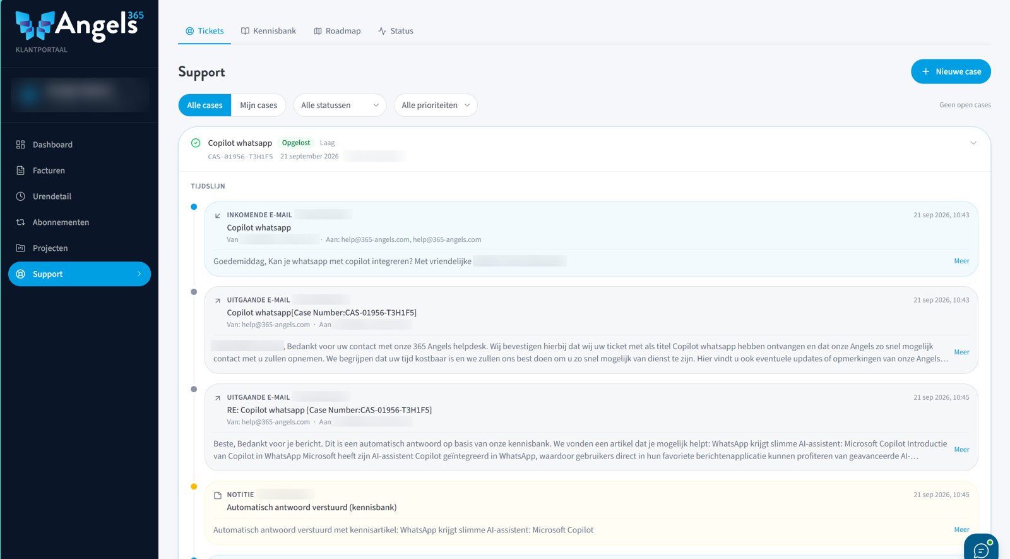The height and width of the screenshot is (559, 1010).
Task: Click Meer on RE: Copilot whatsapp email
Action: click(961, 450)
